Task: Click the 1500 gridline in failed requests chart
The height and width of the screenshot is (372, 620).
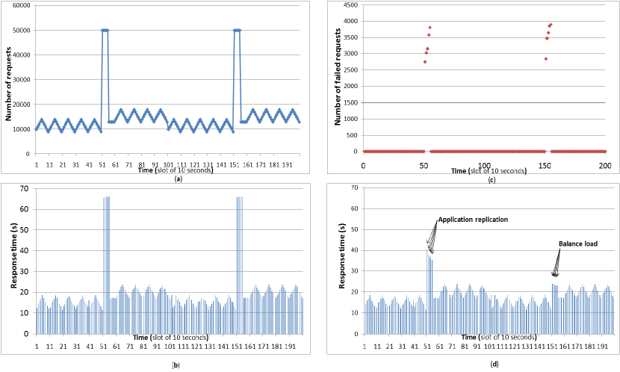Action: coord(484,103)
